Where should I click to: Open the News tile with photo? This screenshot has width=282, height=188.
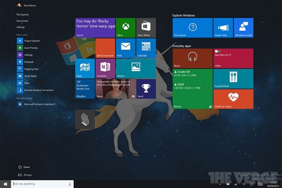tap(116, 89)
